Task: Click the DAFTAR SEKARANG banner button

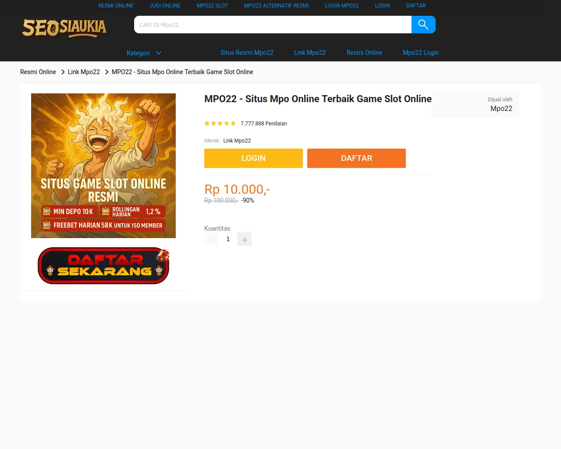Action: click(103, 266)
